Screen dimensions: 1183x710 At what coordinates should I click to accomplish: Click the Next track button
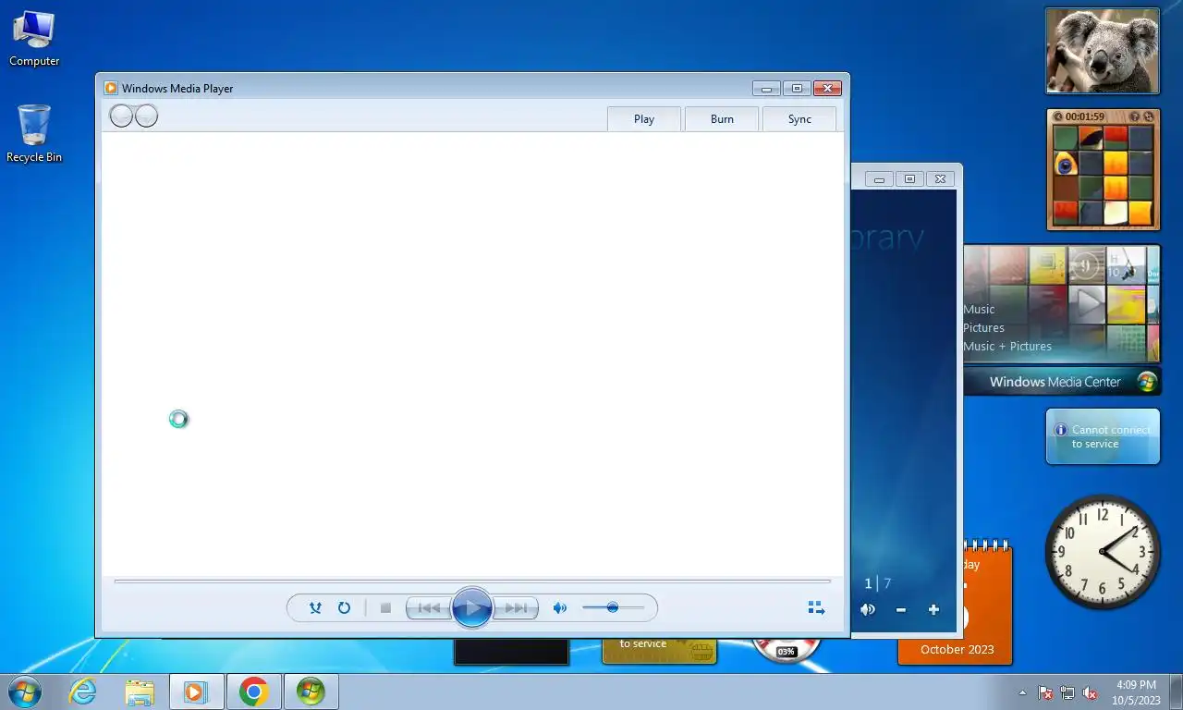516,607
